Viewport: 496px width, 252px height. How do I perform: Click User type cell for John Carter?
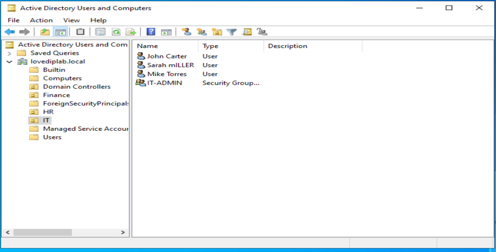click(210, 56)
